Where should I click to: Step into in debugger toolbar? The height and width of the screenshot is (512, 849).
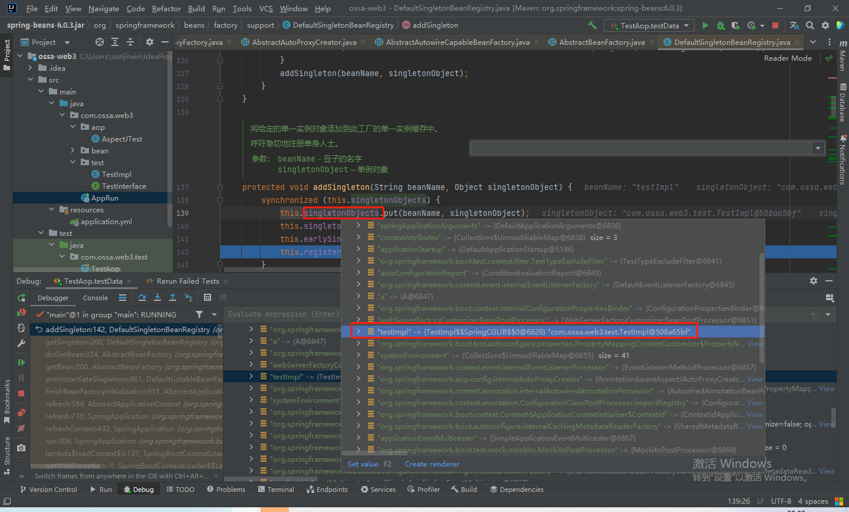click(157, 297)
